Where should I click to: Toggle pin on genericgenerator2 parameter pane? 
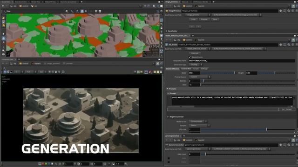pos(293,140)
